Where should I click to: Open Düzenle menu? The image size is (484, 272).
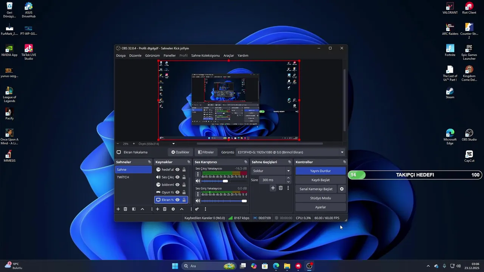point(135,56)
